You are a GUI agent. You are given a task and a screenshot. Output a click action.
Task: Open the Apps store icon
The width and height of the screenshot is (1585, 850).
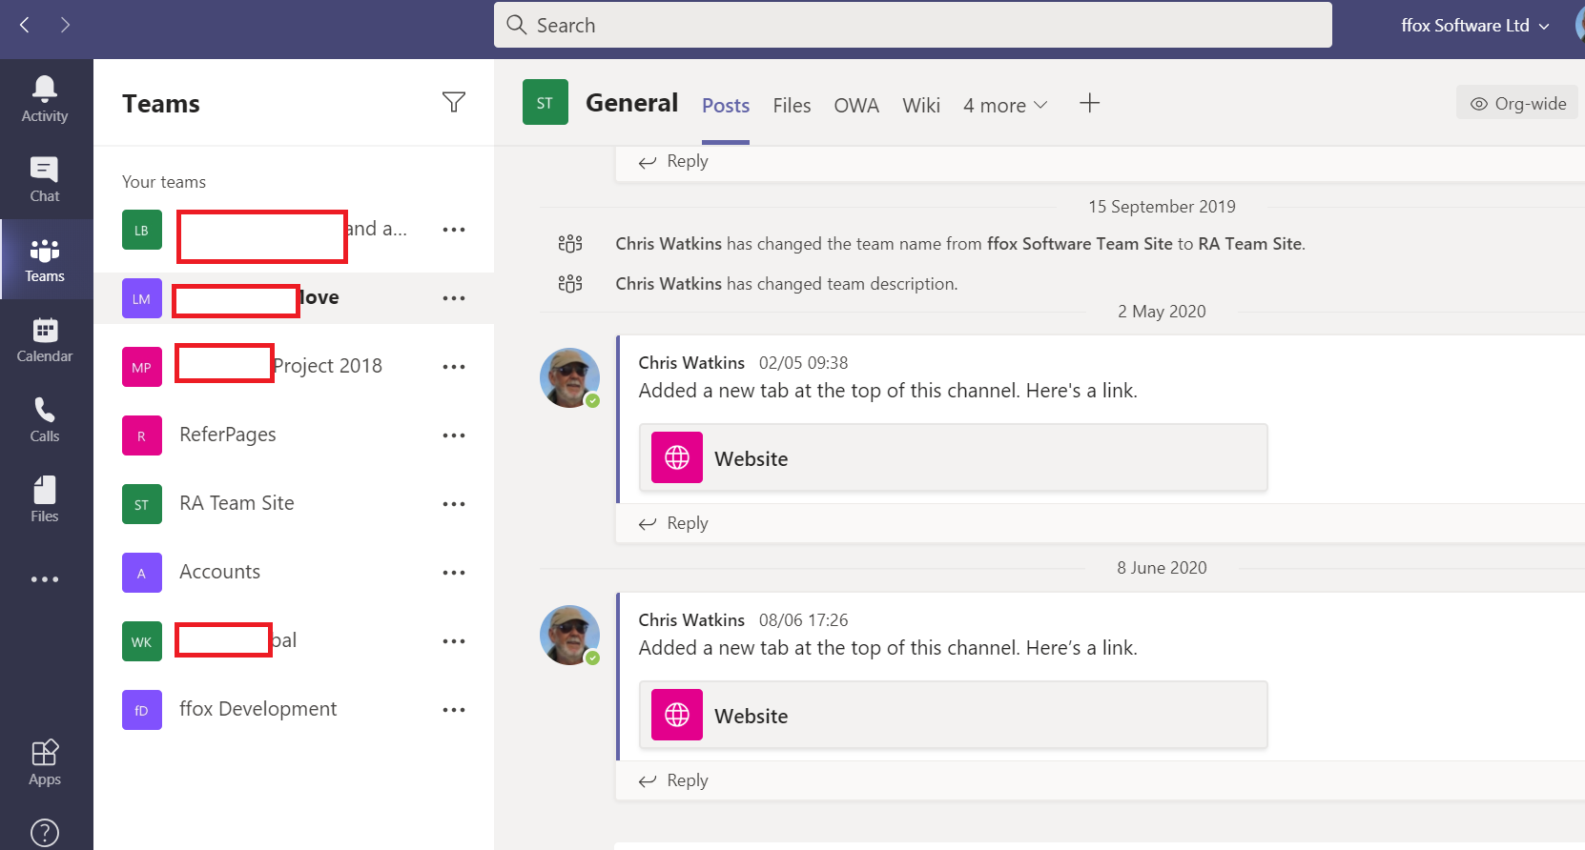(45, 762)
